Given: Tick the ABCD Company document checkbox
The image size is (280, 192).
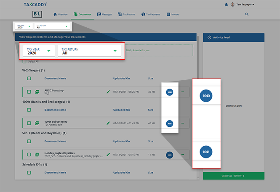Looking at the screenshot, I should [x=29, y=92].
